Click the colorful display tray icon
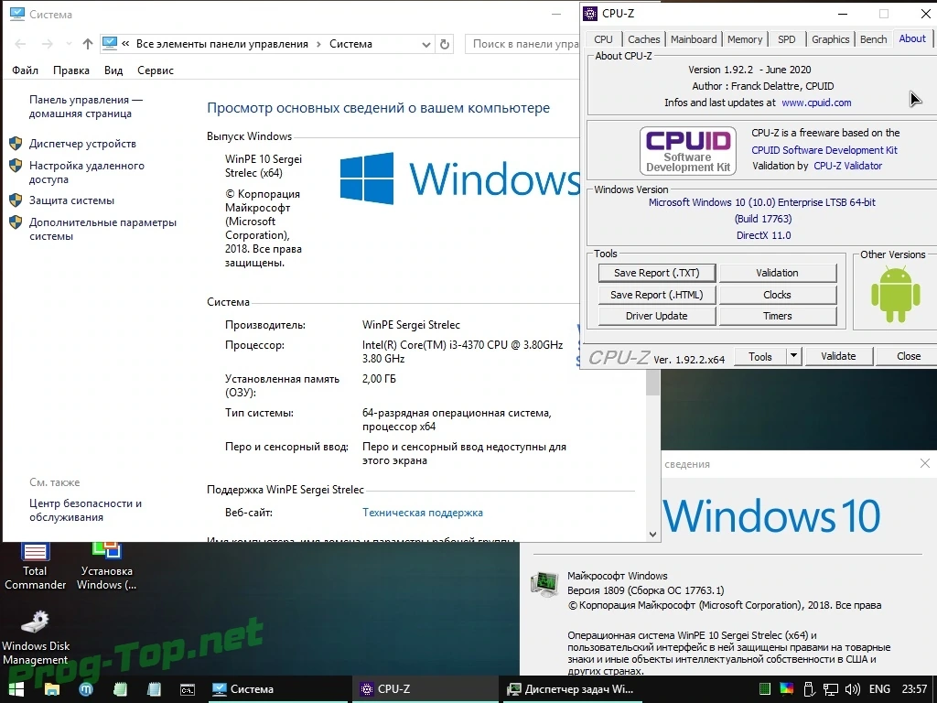937x703 pixels. 786,689
